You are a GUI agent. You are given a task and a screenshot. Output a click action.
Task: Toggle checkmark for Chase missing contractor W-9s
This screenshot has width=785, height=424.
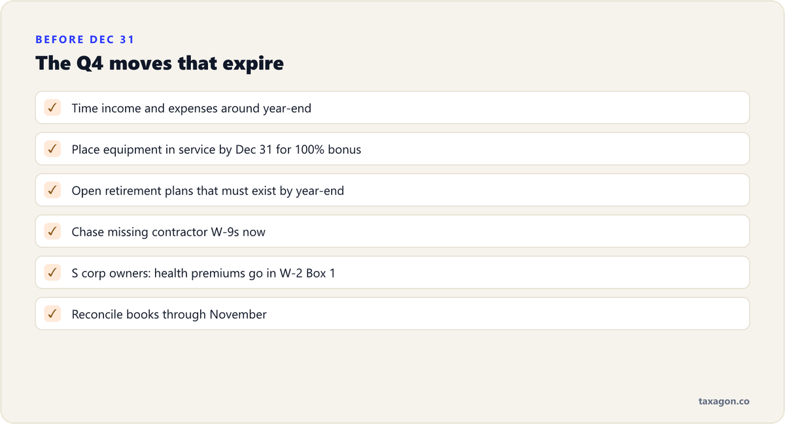pyautogui.click(x=52, y=231)
